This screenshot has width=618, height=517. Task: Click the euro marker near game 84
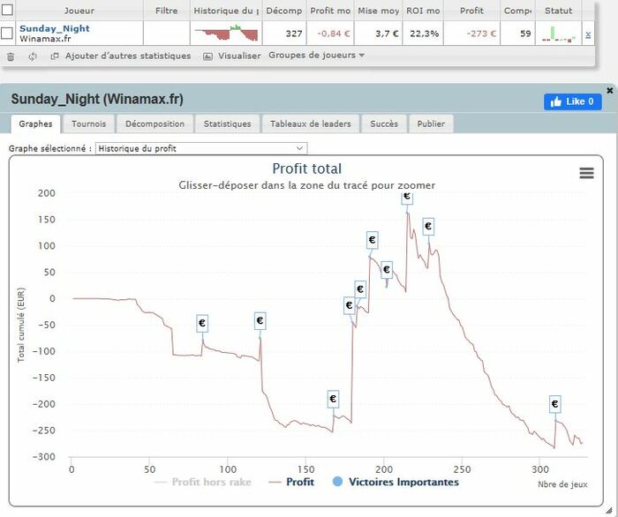tap(202, 323)
